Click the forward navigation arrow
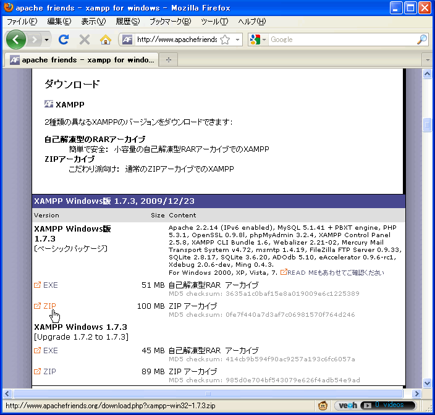 pyautogui.click(x=34, y=40)
